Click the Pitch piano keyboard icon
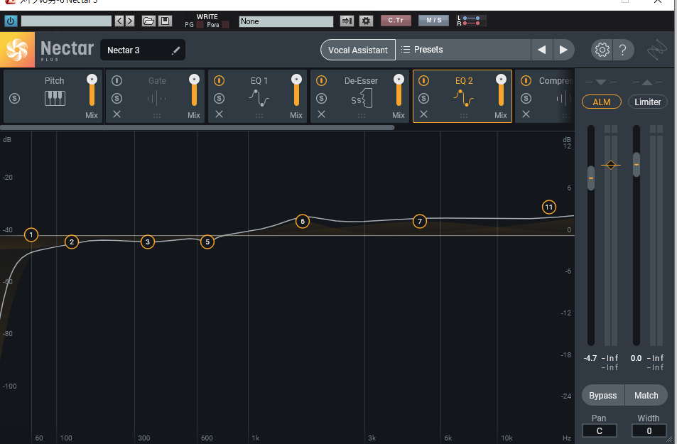 coord(55,99)
